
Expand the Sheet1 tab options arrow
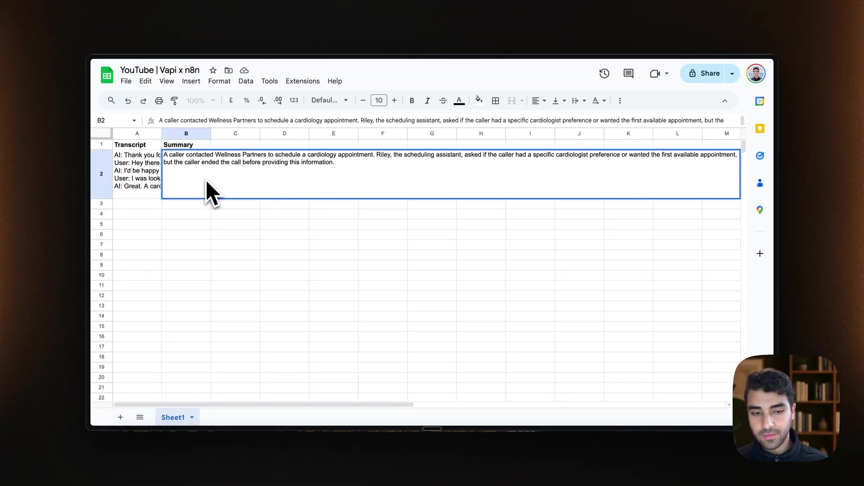[x=192, y=418]
